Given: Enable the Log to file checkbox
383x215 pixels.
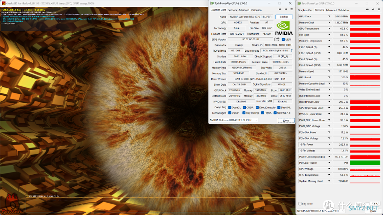Looking at the screenshot, I should coord(300,204).
